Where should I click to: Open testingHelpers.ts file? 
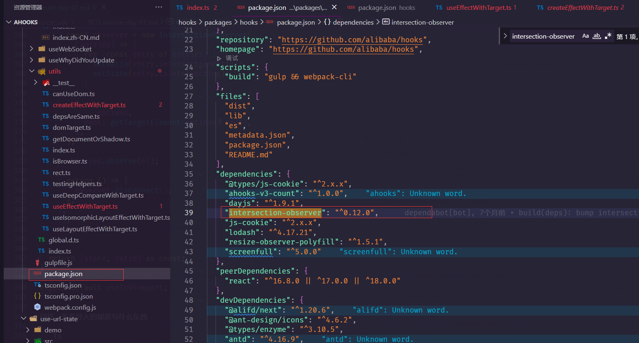(x=77, y=184)
